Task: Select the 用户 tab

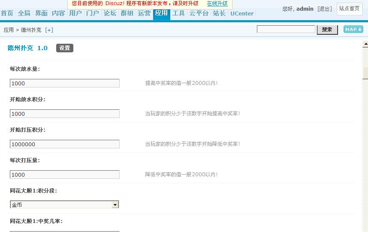Action: point(75,13)
